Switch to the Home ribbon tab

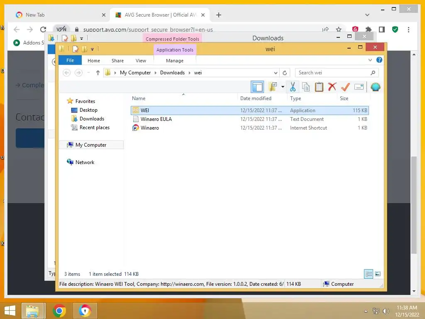tap(94, 61)
